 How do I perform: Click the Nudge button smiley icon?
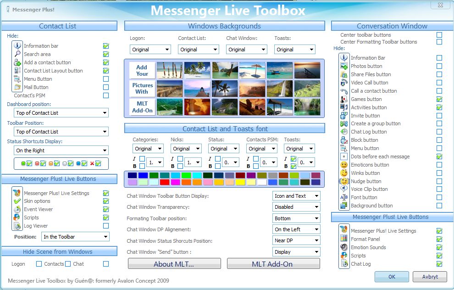click(344, 181)
